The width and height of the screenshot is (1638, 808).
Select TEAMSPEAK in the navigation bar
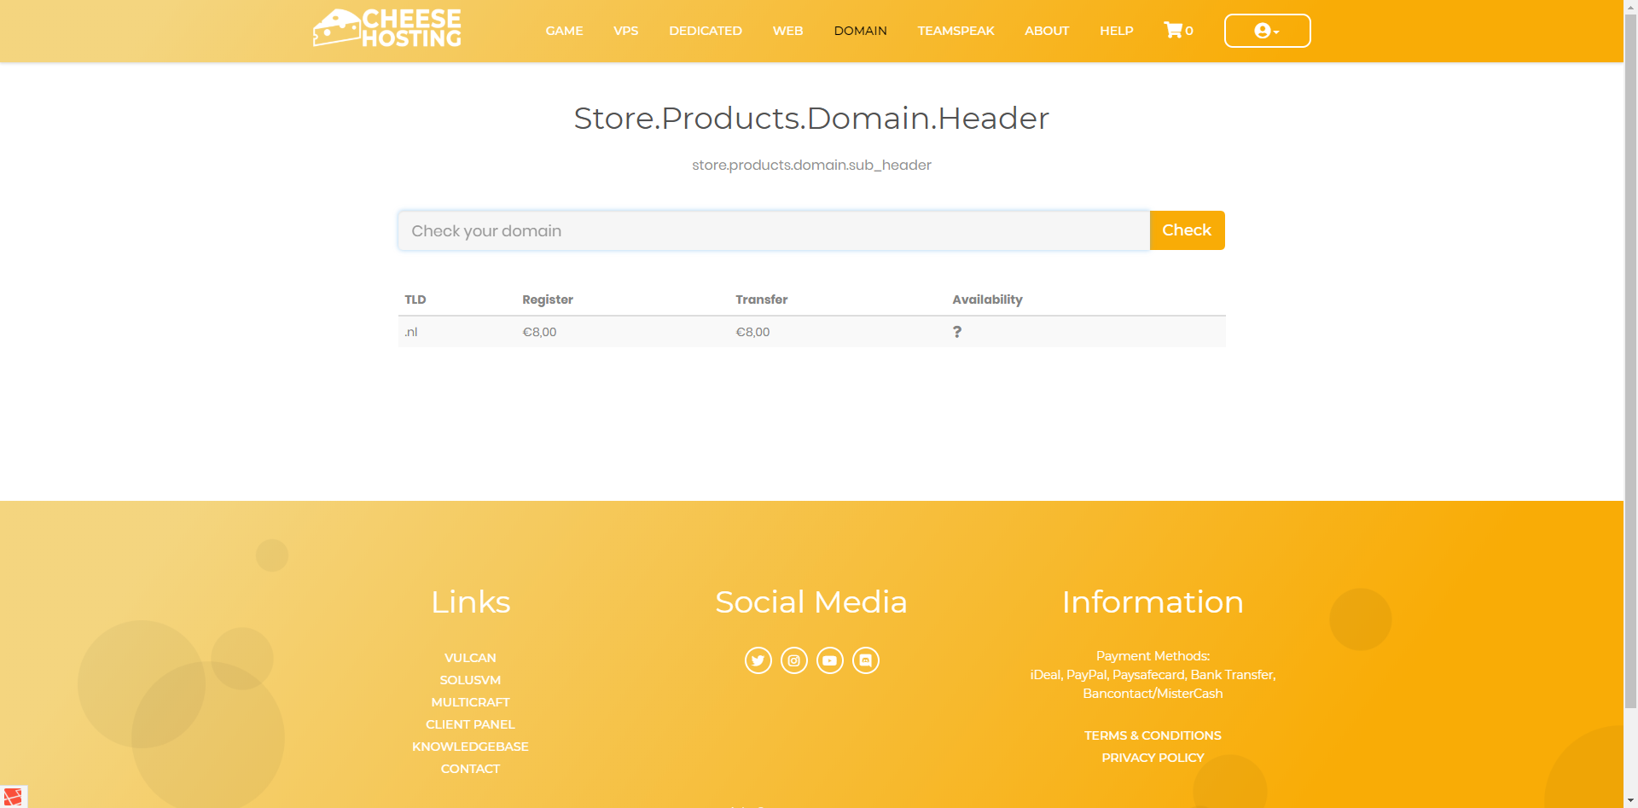point(955,31)
